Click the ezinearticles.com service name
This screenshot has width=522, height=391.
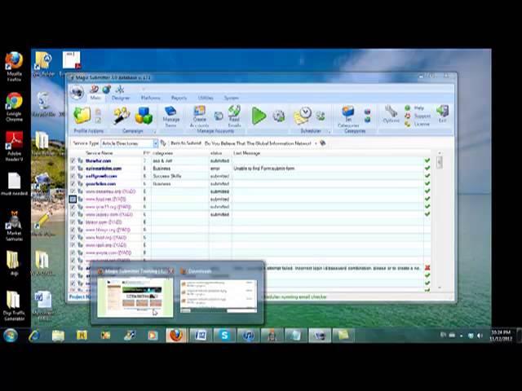coord(104,169)
